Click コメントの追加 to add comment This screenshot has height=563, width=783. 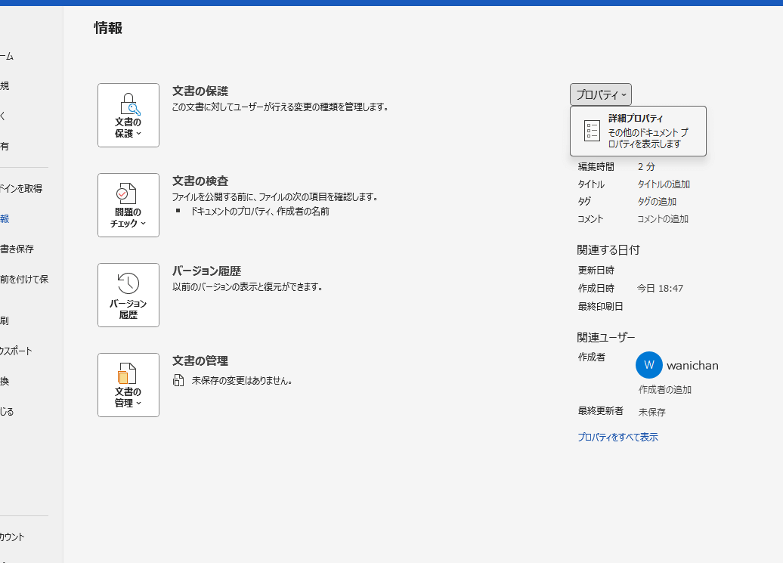coord(663,219)
